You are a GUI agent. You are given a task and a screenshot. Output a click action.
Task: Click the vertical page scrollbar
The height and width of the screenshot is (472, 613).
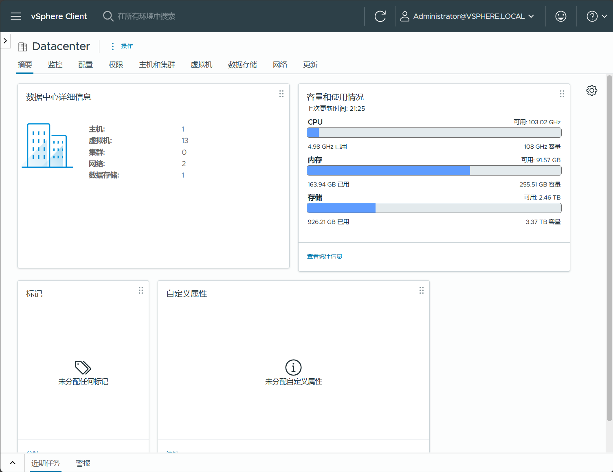click(609, 248)
